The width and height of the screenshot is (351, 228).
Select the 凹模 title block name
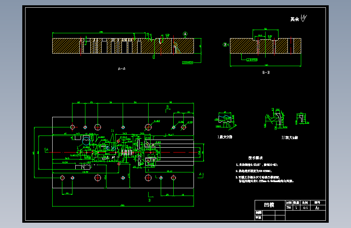pyautogui.click(x=269, y=205)
